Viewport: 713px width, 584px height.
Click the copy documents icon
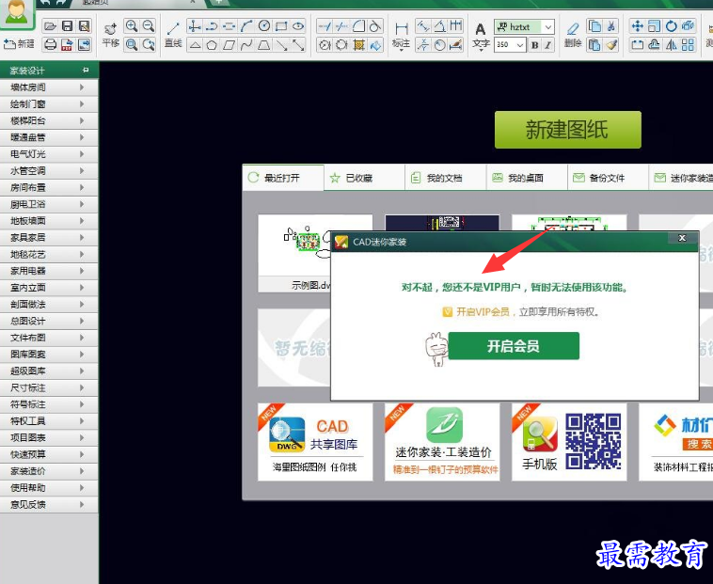[x=594, y=26]
